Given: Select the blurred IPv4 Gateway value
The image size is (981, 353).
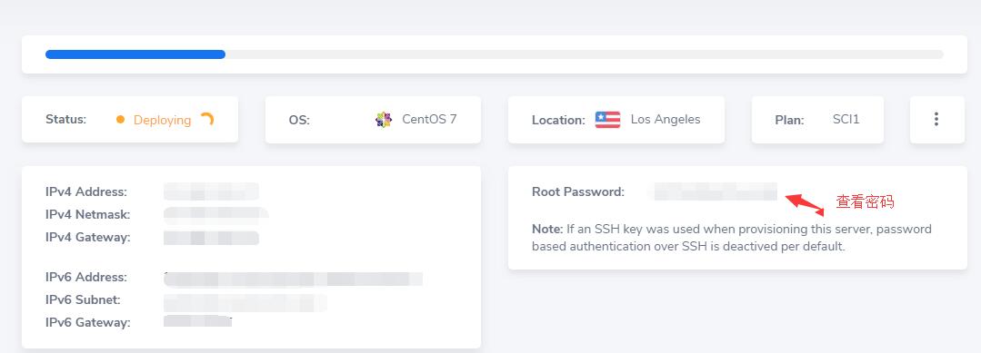Looking at the screenshot, I should pos(212,238).
